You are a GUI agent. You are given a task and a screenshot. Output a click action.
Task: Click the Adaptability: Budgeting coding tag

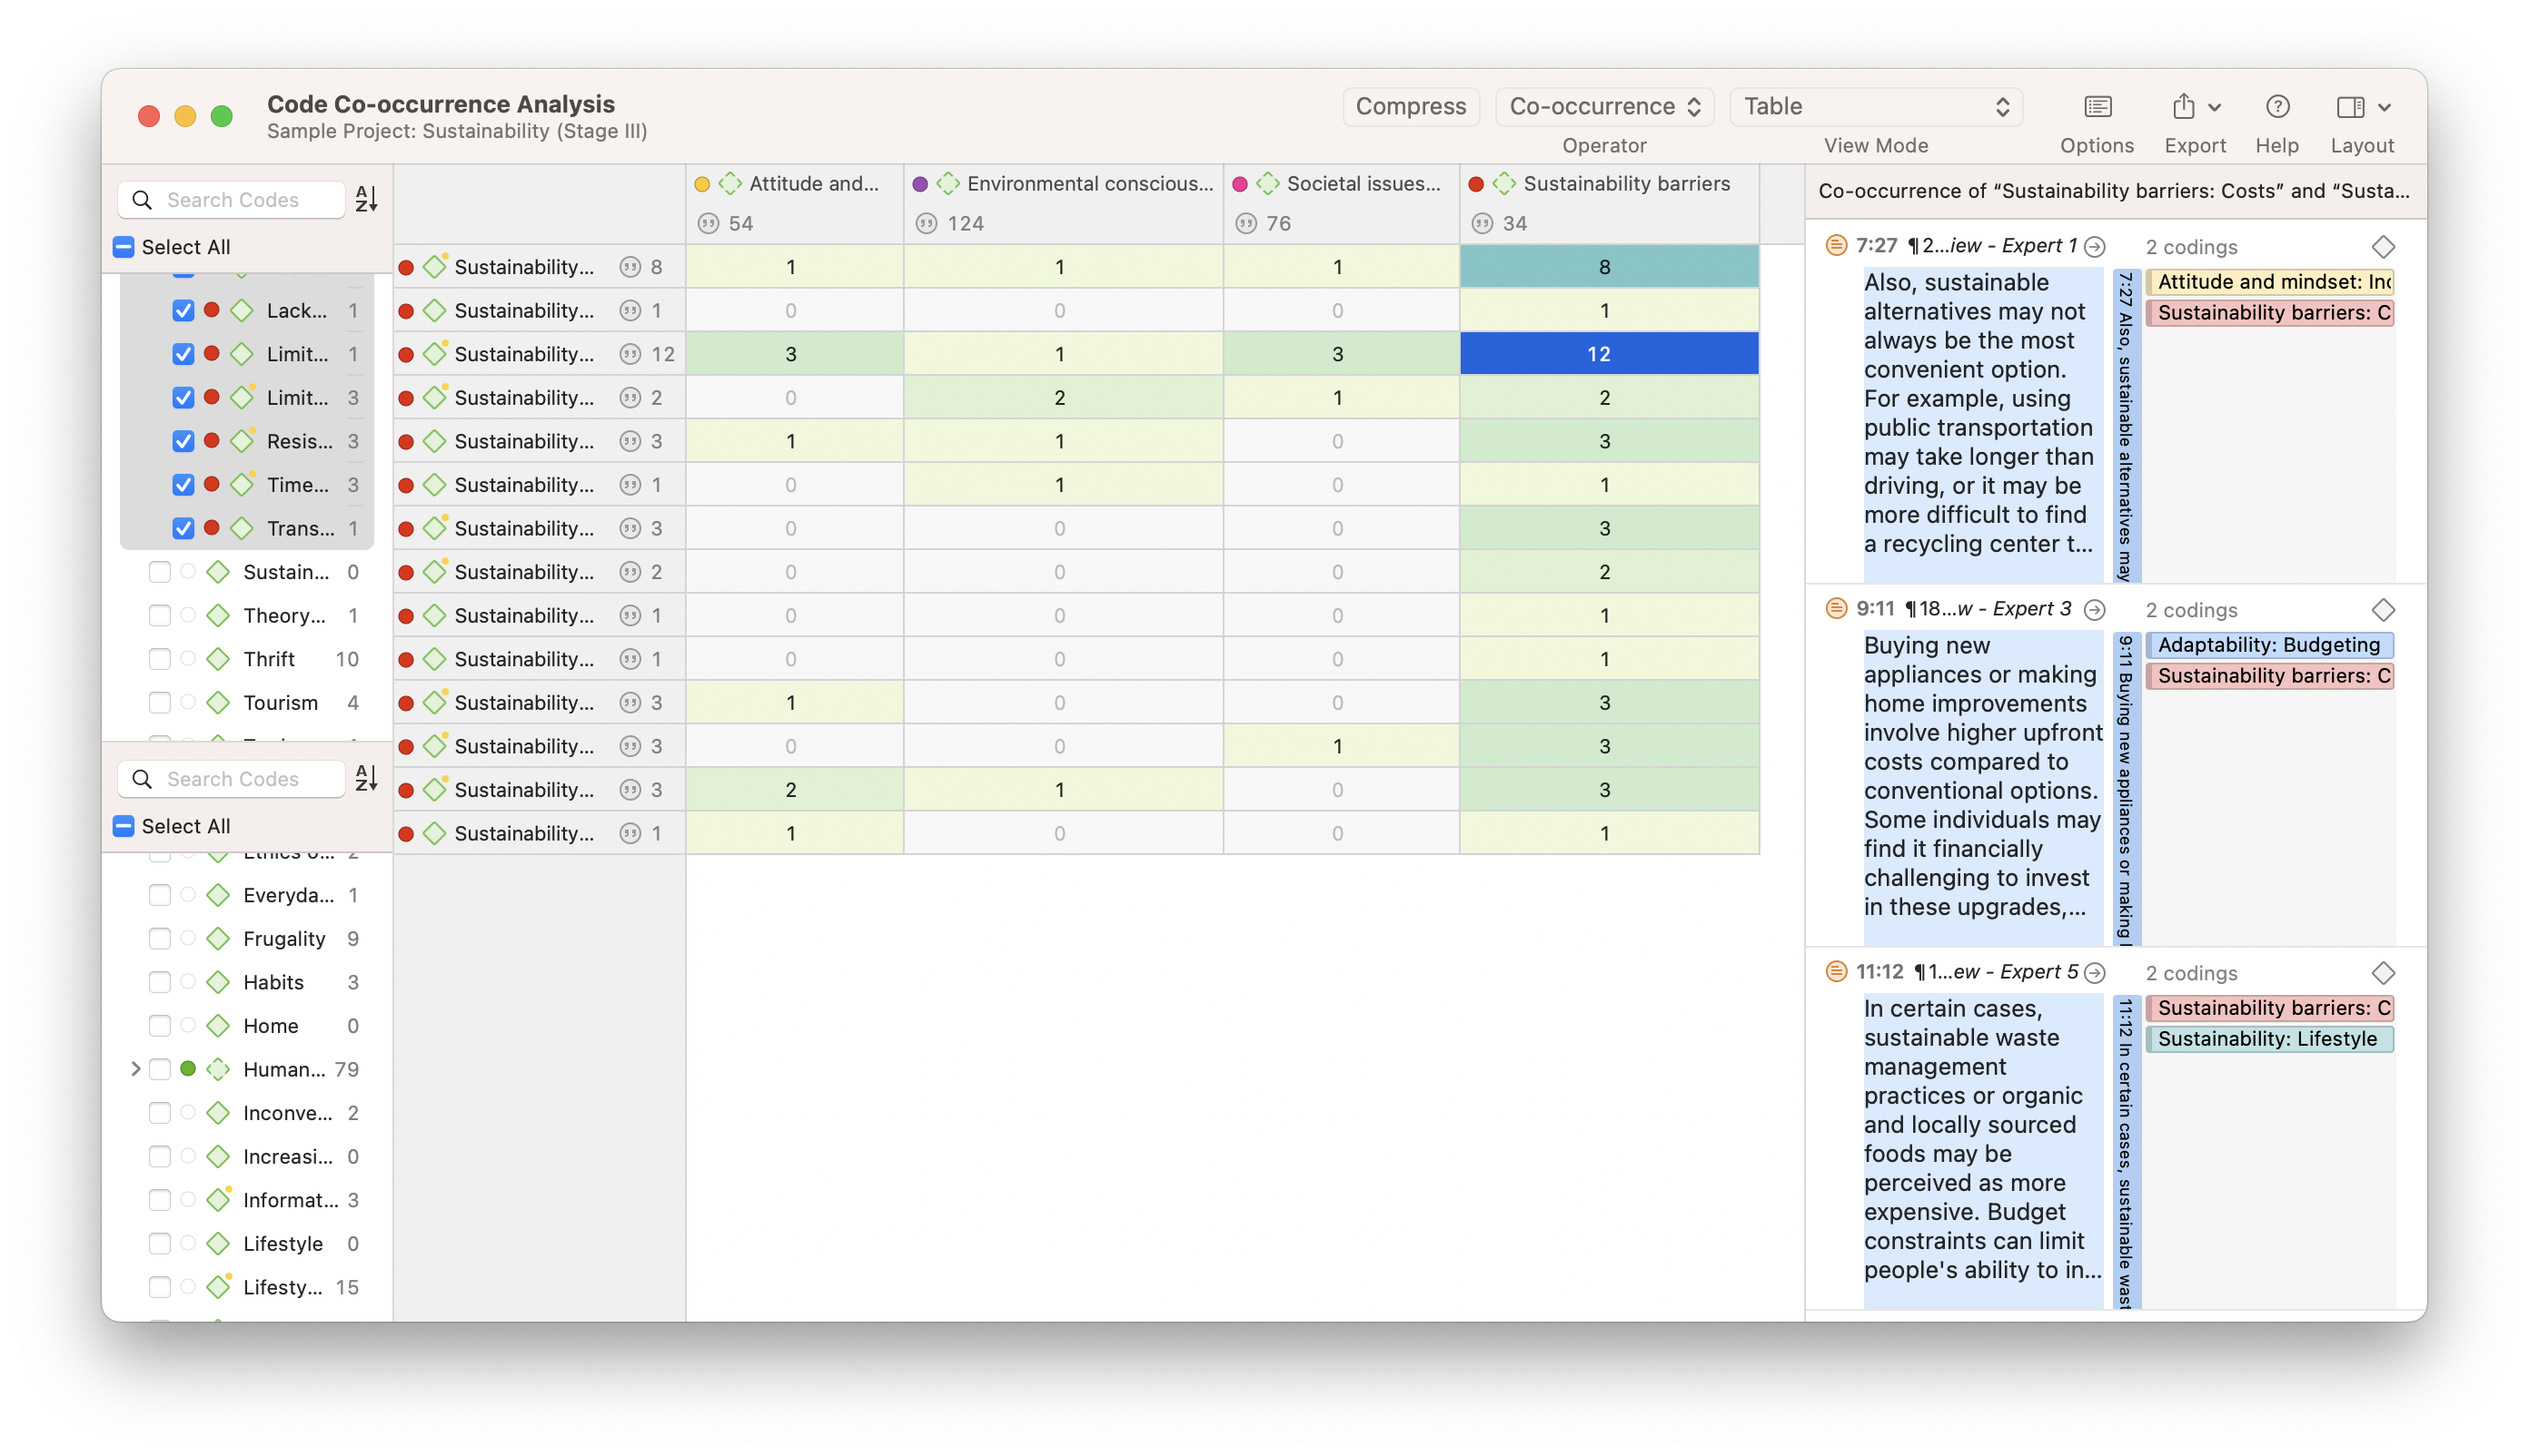point(2267,645)
